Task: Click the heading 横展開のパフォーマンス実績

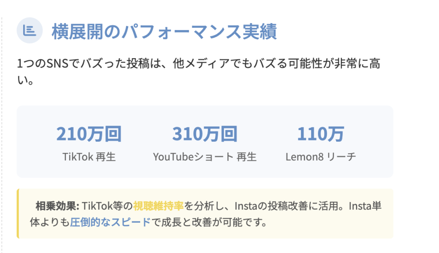Action: pyautogui.click(x=164, y=32)
